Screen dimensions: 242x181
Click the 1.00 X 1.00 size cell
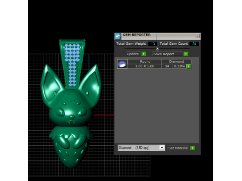tap(145, 66)
